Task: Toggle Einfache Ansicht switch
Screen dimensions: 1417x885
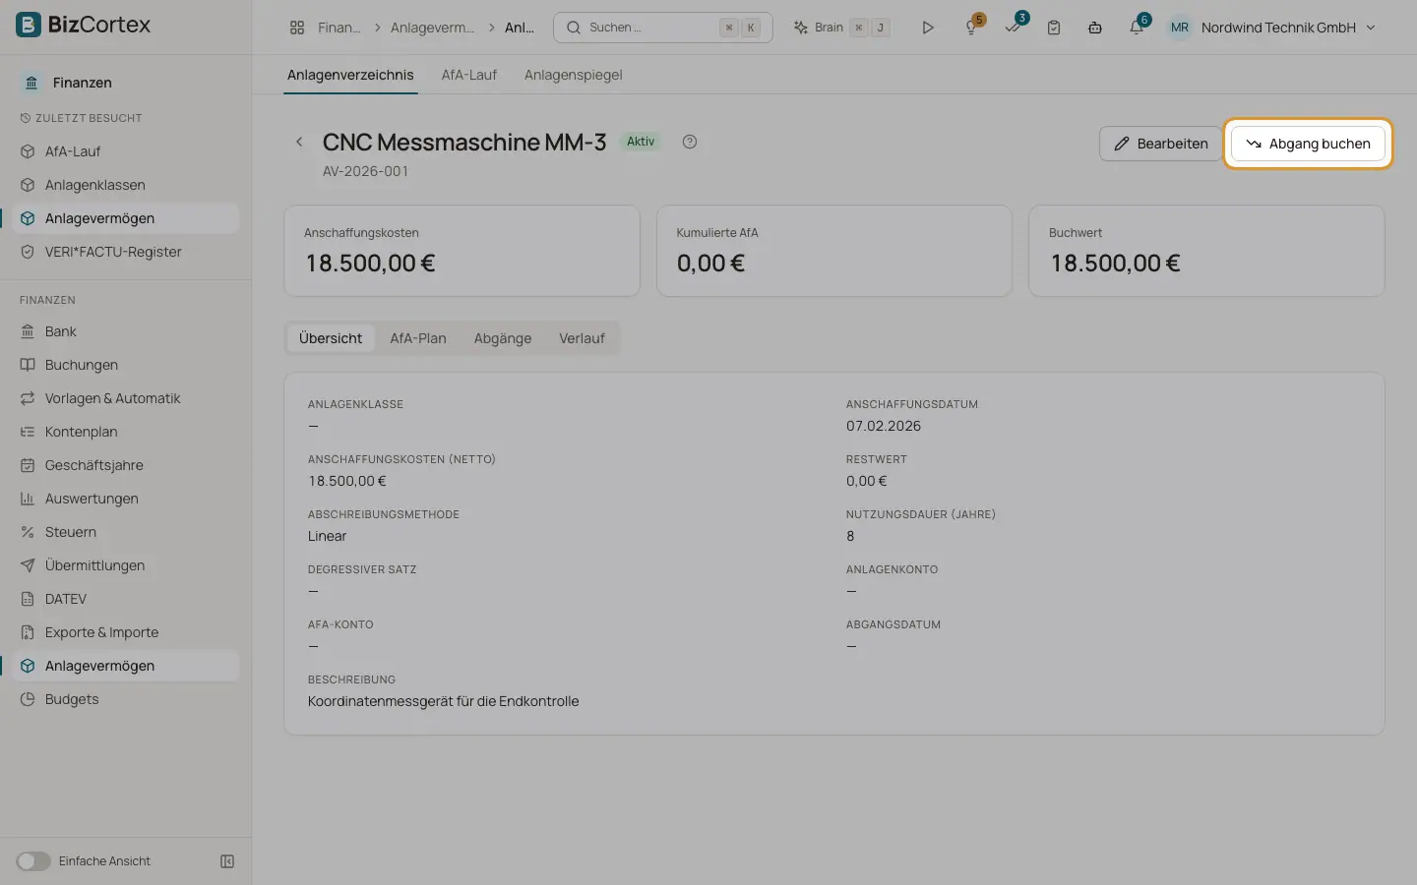Action: tap(32, 861)
